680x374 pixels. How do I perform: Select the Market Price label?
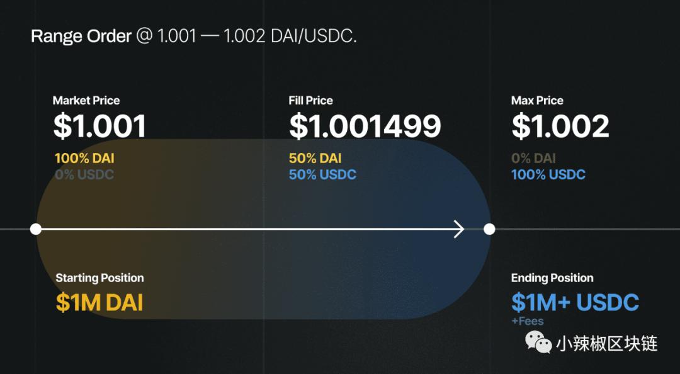click(x=86, y=101)
